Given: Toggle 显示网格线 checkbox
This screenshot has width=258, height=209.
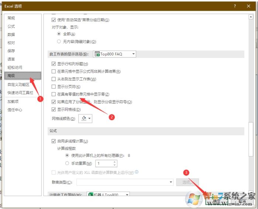Looking at the screenshot, I should coord(54,109).
